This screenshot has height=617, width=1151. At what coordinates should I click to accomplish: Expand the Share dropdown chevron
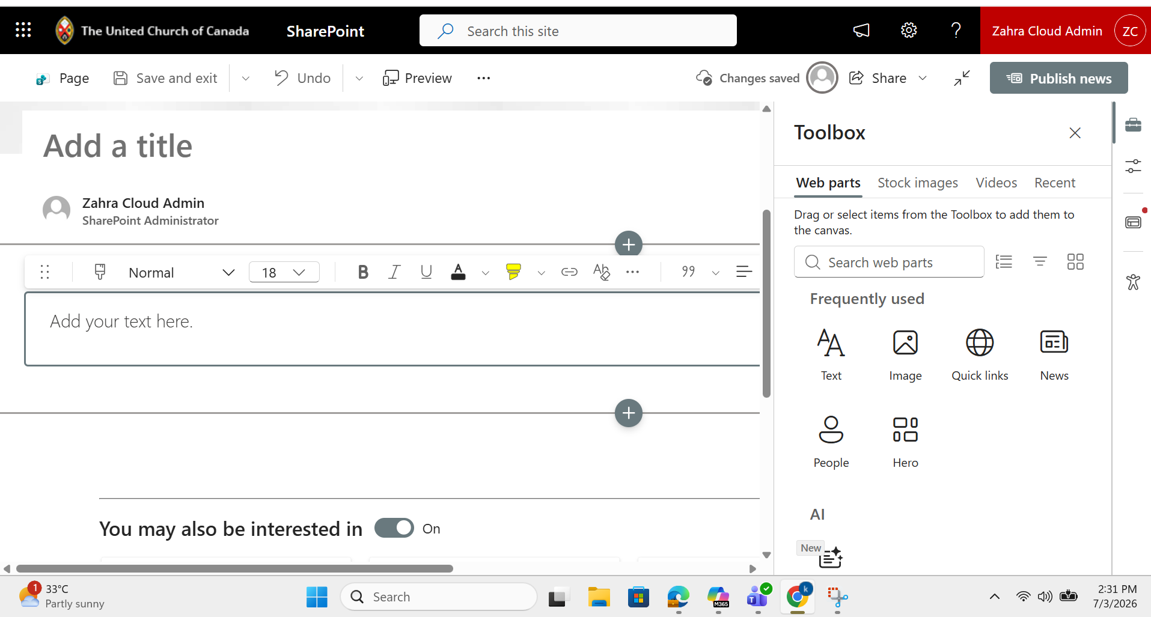[x=923, y=78]
